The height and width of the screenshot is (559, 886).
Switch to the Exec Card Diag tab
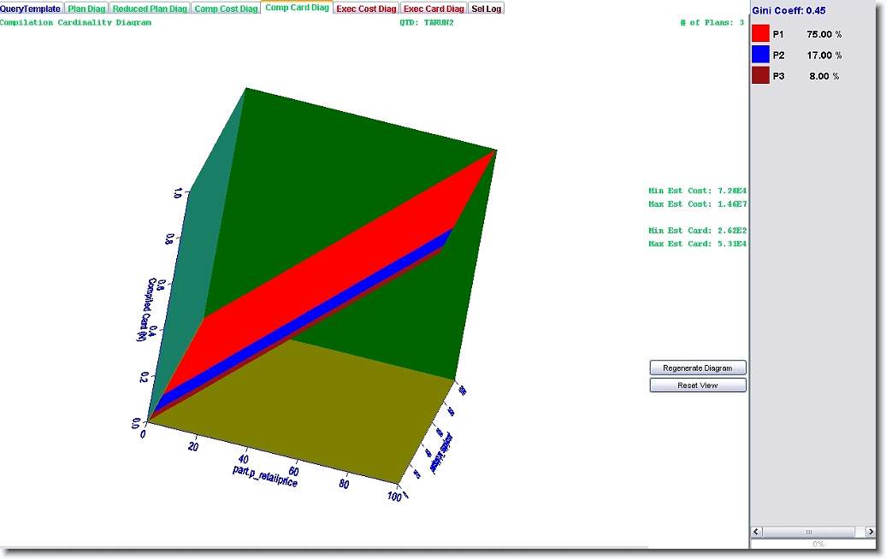tap(434, 9)
